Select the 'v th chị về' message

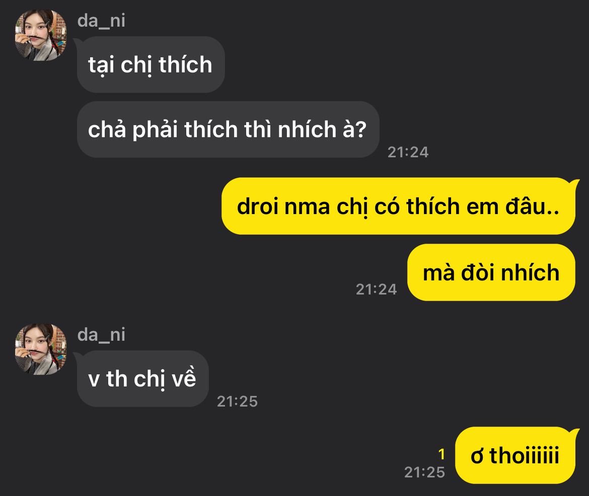coord(143,378)
